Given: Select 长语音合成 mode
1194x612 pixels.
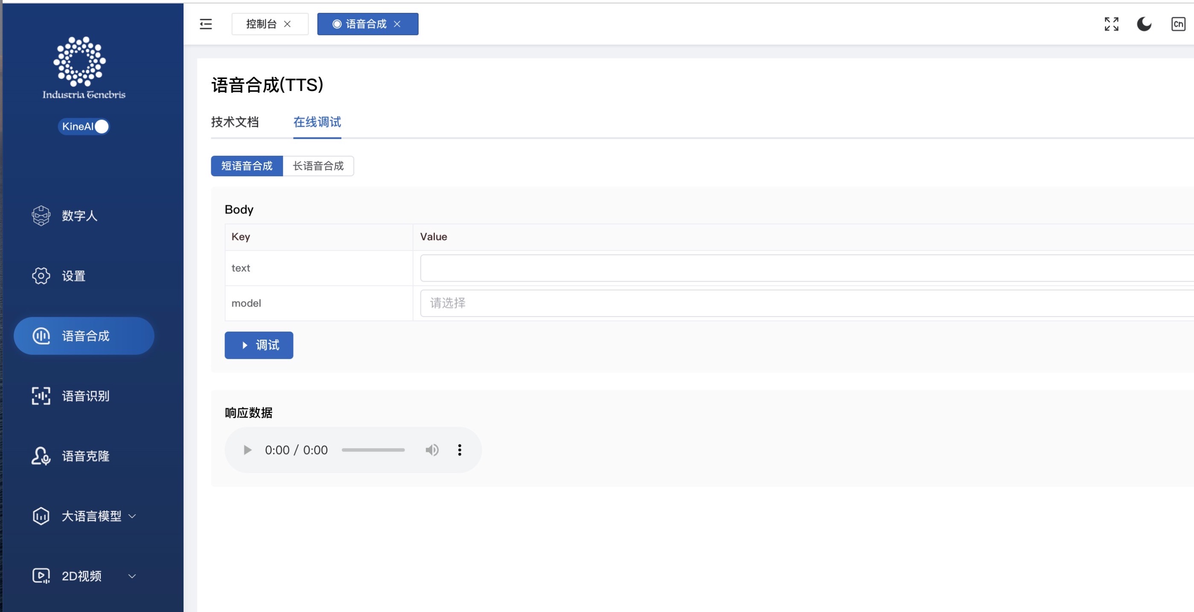Looking at the screenshot, I should point(318,166).
